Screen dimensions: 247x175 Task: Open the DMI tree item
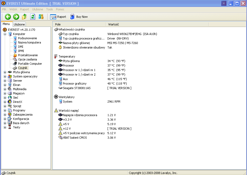pos(20,47)
